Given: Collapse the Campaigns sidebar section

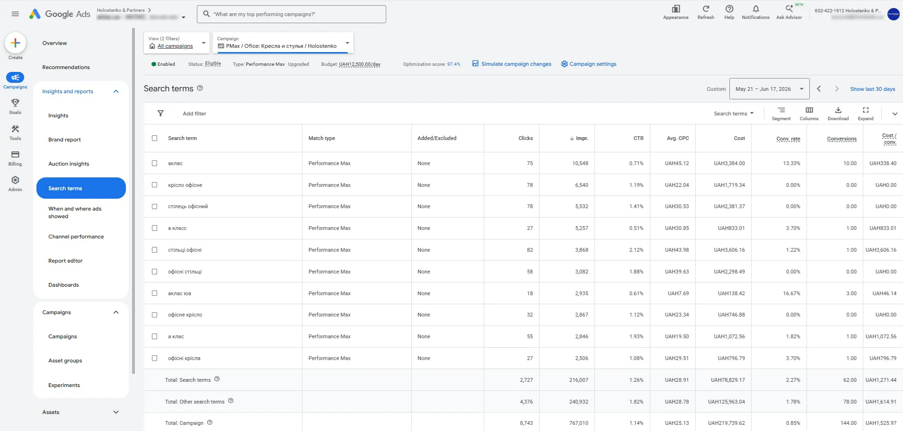Looking at the screenshot, I should [116, 312].
